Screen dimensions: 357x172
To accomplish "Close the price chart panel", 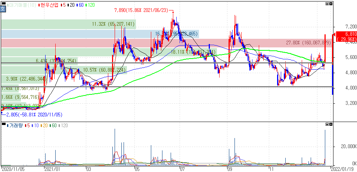I will [x=331, y=4].
